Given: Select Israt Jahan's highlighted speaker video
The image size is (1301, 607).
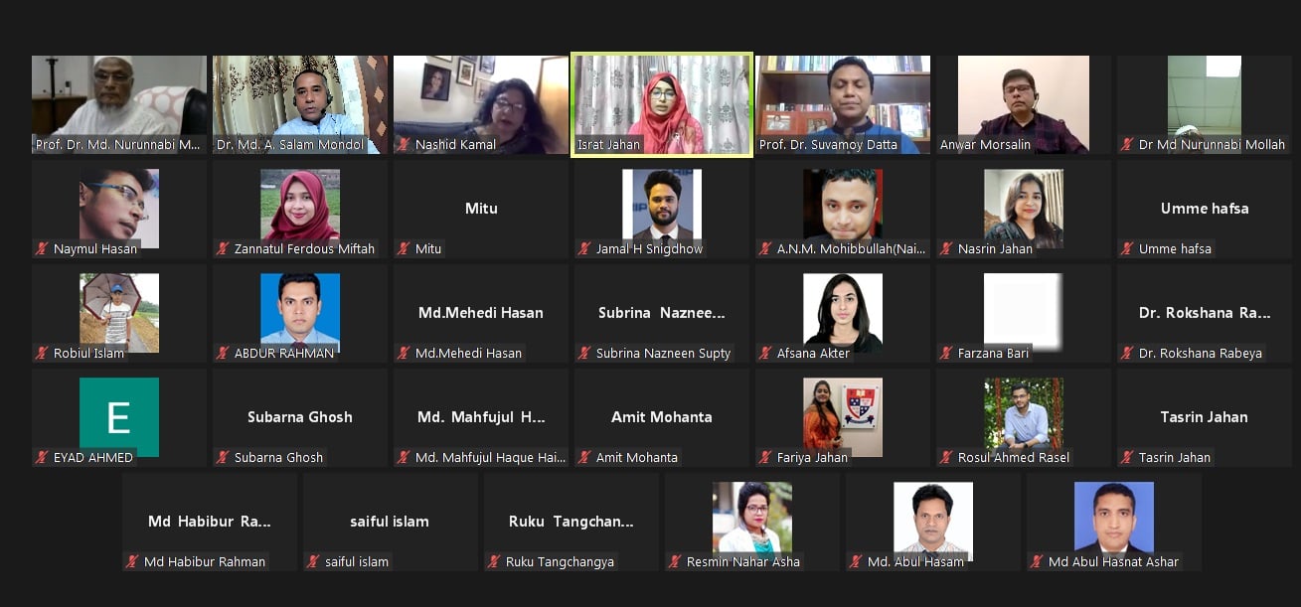Looking at the screenshot, I should (662, 104).
